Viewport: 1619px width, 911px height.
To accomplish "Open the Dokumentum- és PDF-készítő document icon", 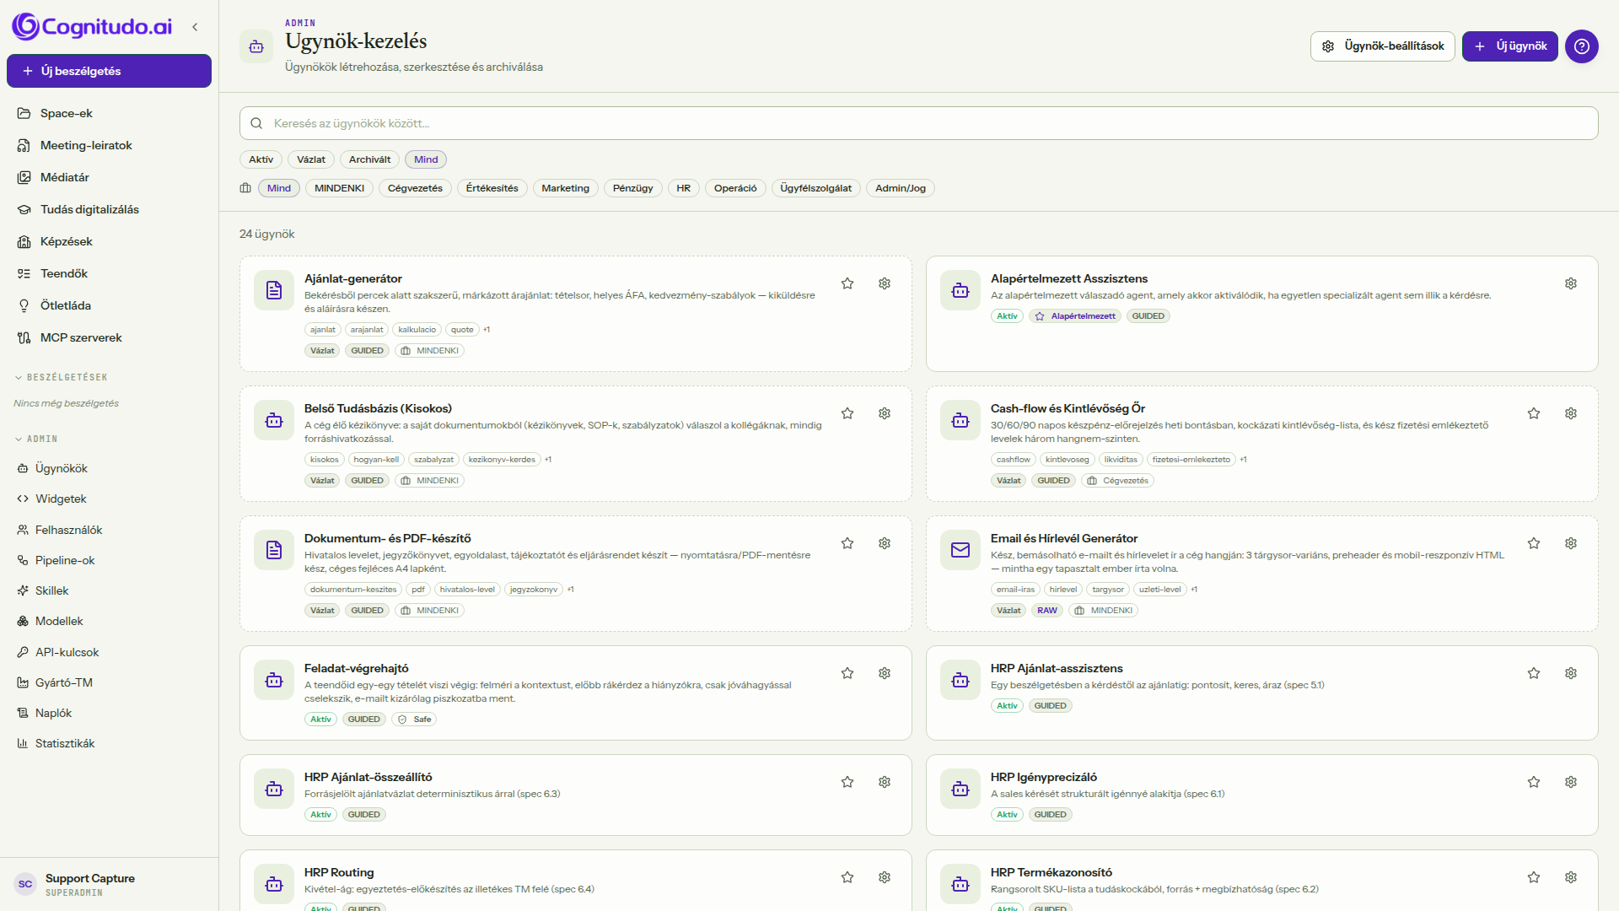I will [x=274, y=550].
